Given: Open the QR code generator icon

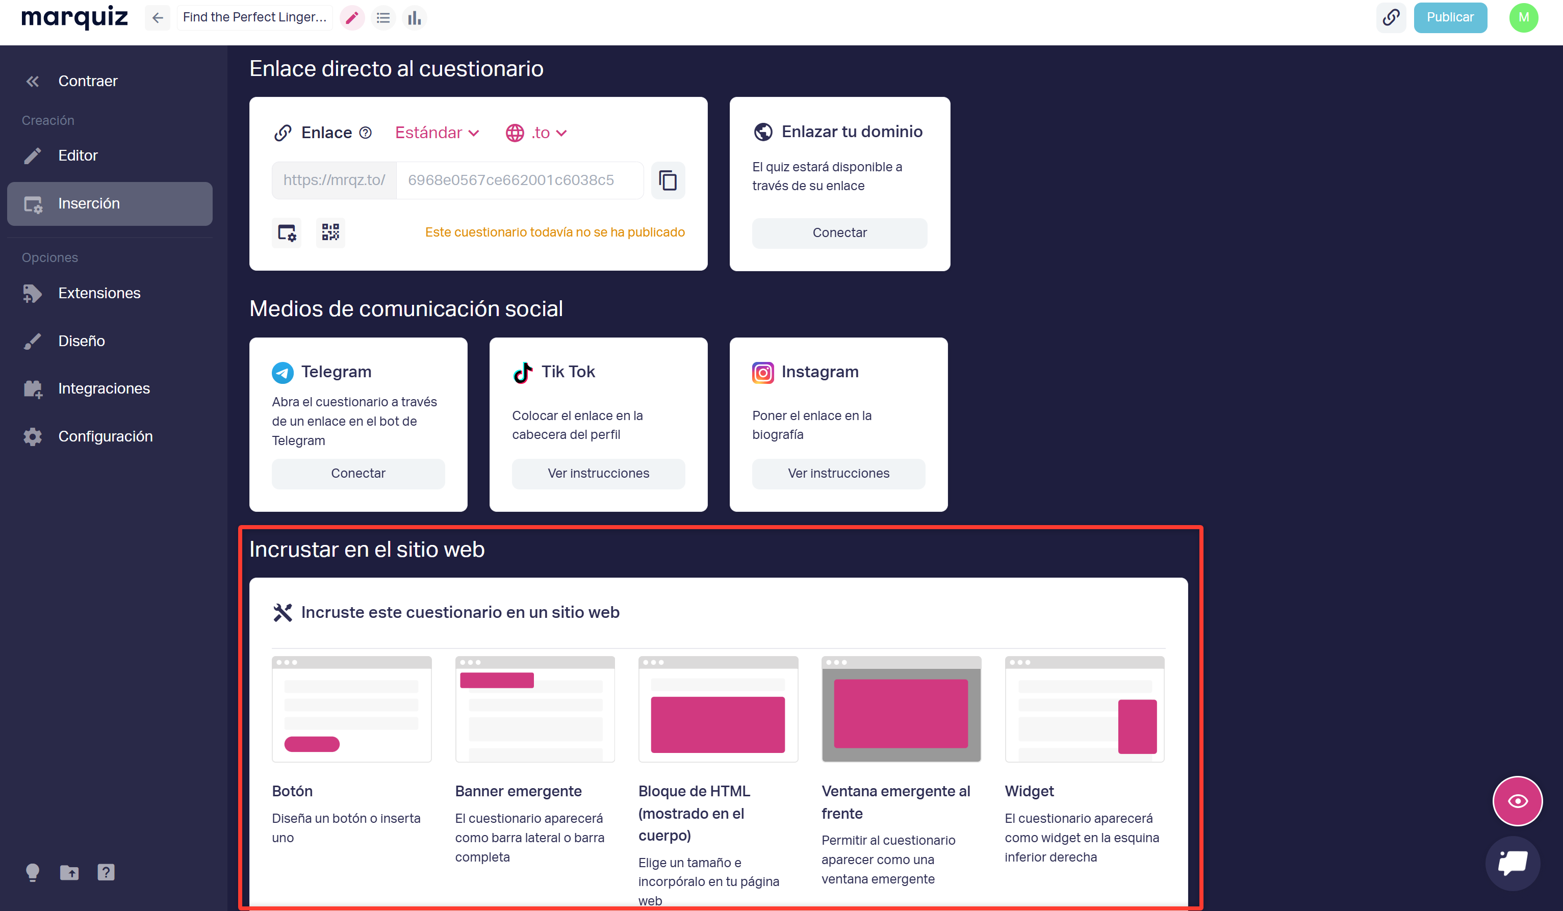Looking at the screenshot, I should point(330,232).
